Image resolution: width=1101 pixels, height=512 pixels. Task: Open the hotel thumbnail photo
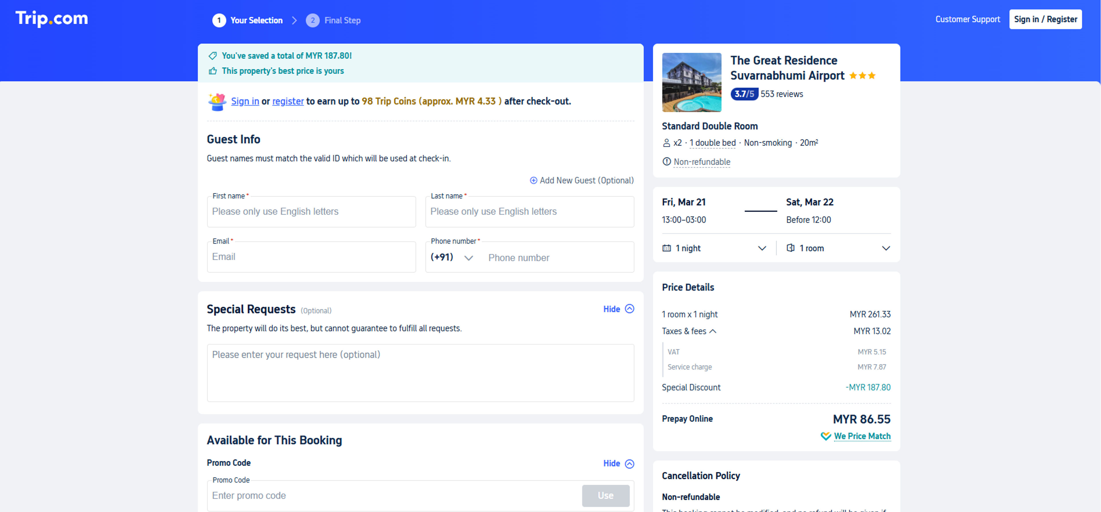[x=692, y=82]
